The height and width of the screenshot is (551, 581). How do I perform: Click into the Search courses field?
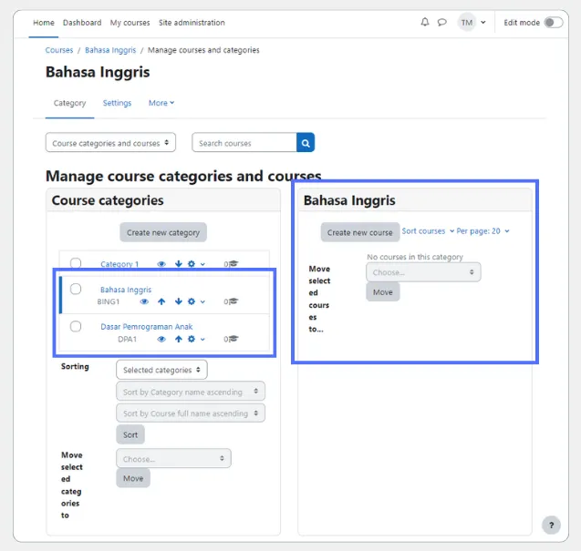tap(244, 143)
